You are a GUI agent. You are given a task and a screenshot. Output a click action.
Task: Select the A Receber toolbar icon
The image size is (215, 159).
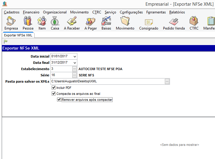[x=72, y=23]
